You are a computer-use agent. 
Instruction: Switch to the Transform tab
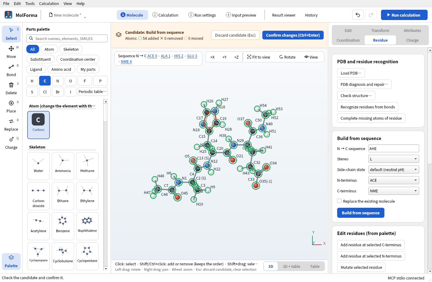[x=380, y=30]
